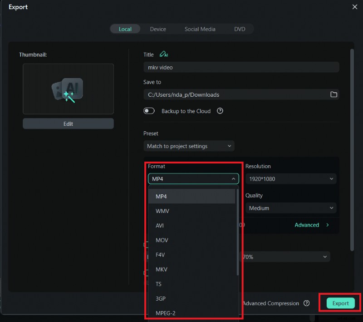Click the Title field containing mkv video

[x=241, y=67]
